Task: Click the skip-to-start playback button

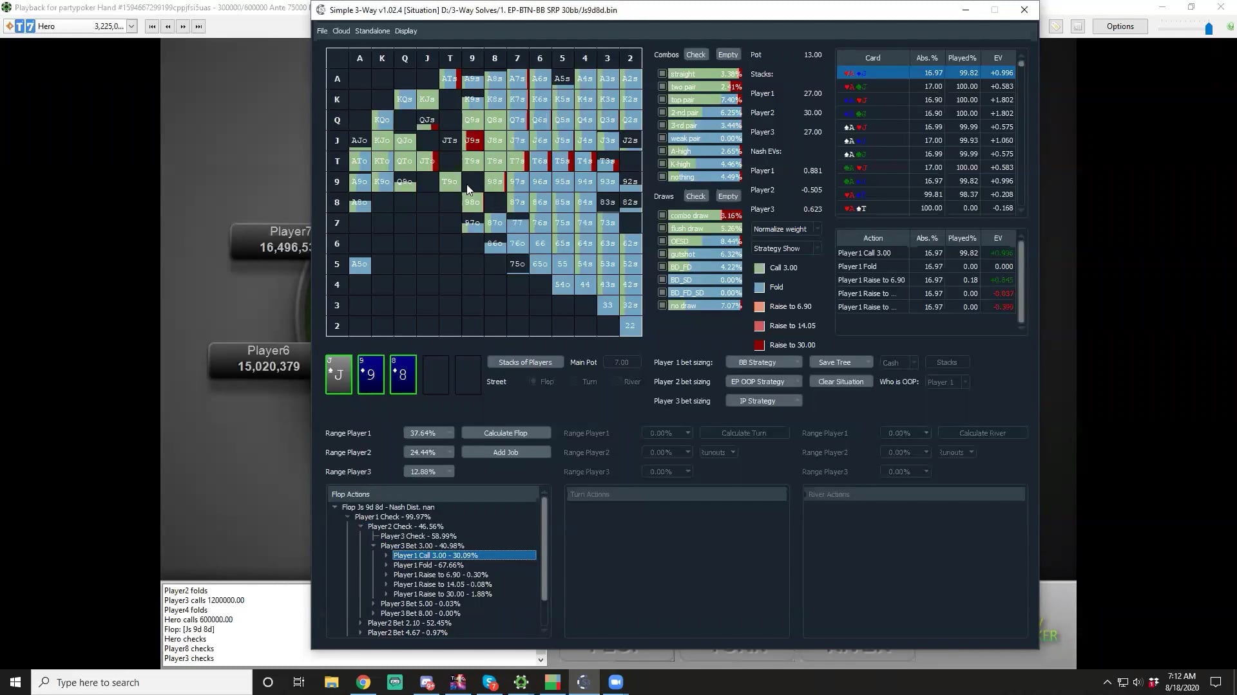Action: click(x=152, y=26)
